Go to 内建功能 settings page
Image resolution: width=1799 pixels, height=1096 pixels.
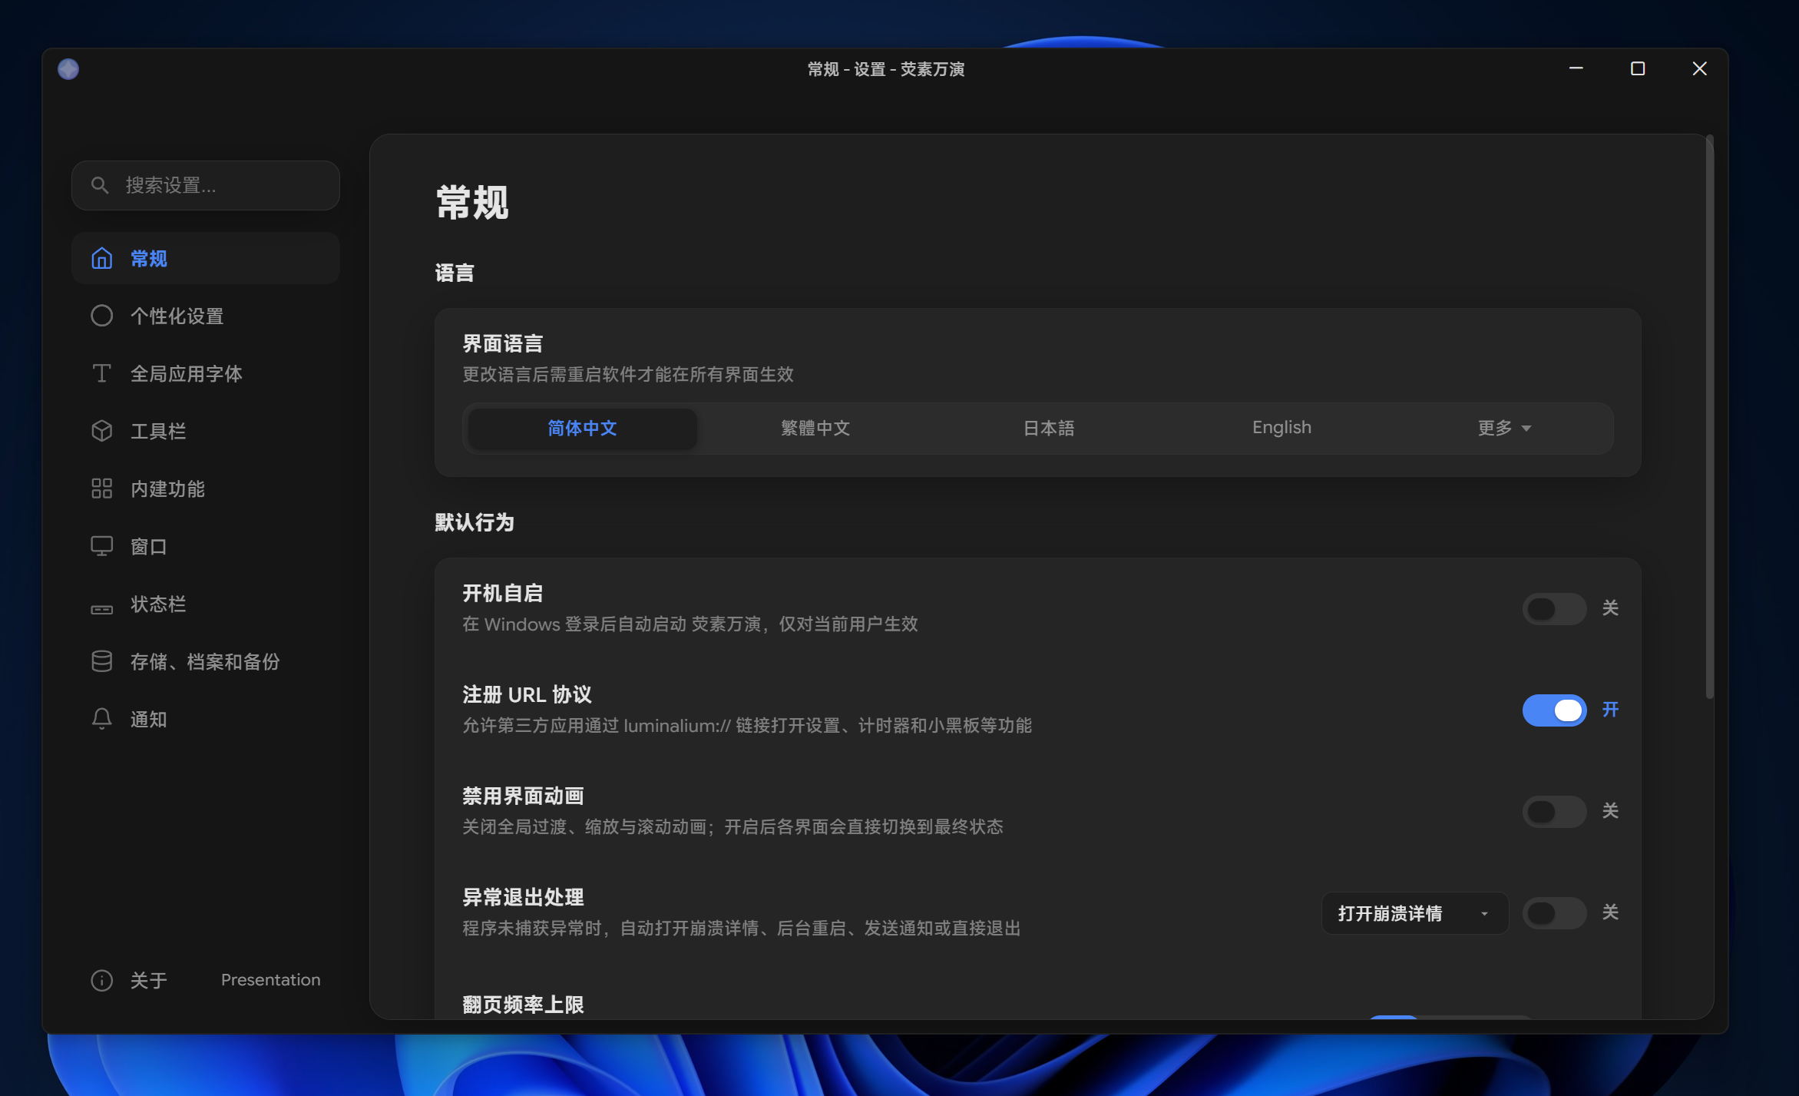(x=206, y=488)
